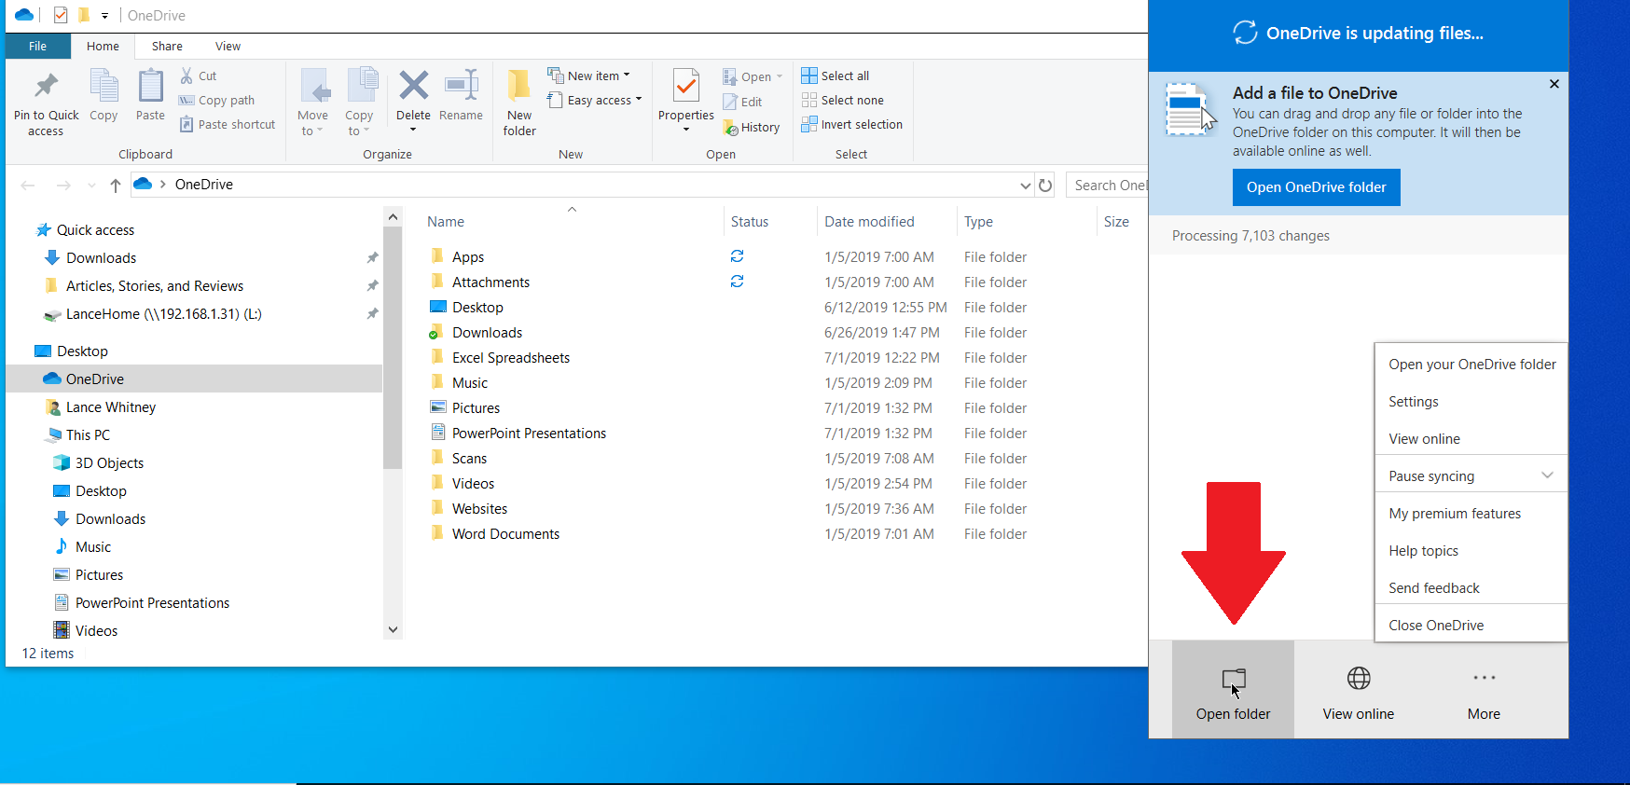This screenshot has width=1630, height=785.
Task: Click the Open OneDrive folder button
Action: [1316, 187]
